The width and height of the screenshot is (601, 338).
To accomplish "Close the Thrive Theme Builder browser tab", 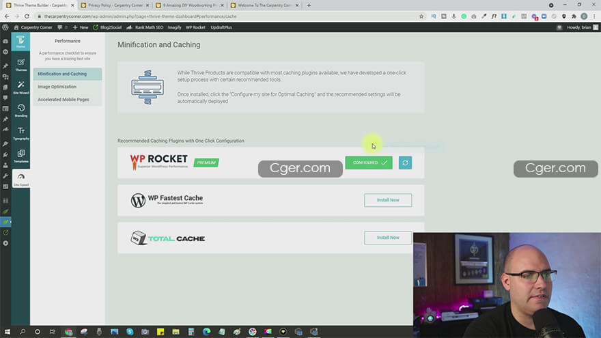I will 72,5.
